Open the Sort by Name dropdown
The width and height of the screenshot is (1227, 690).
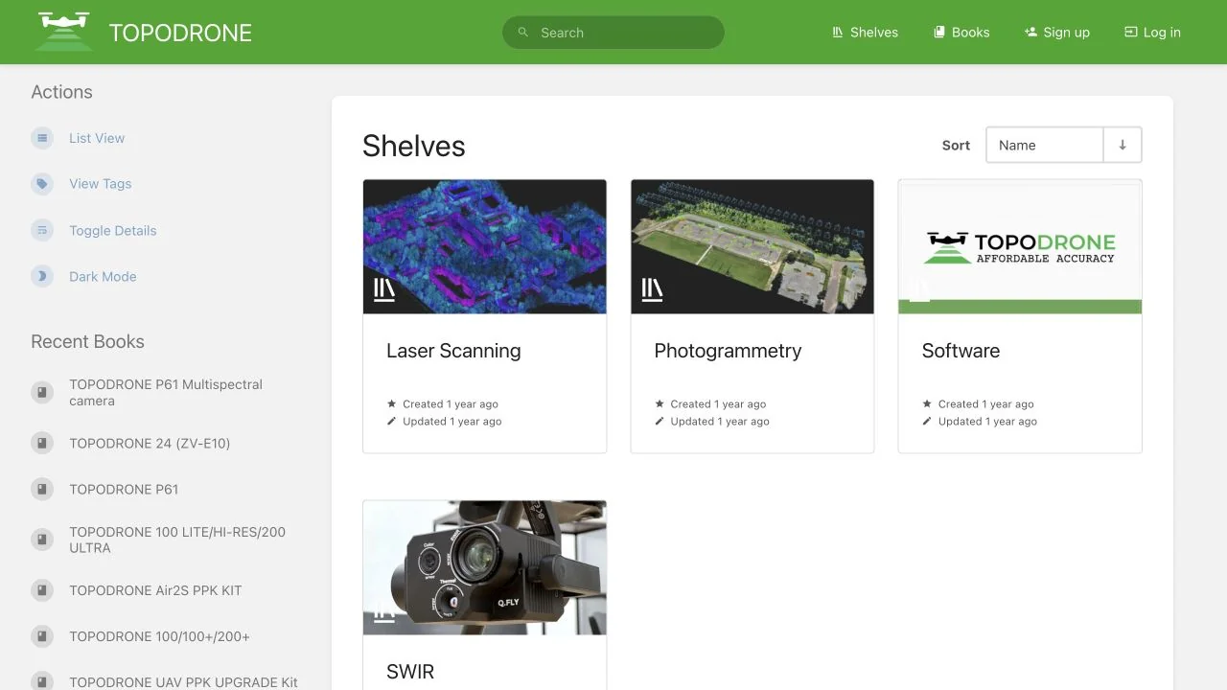coord(1045,146)
